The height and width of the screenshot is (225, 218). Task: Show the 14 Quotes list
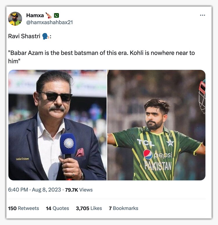click(57, 208)
